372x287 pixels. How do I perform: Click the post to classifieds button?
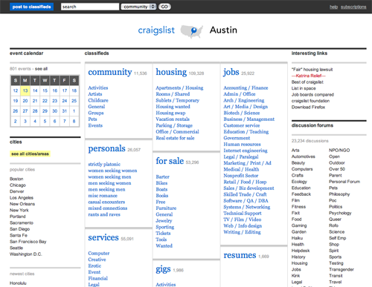[31, 7]
